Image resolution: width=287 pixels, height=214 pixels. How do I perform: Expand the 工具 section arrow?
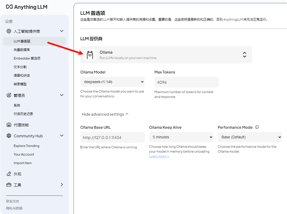tap(62, 185)
